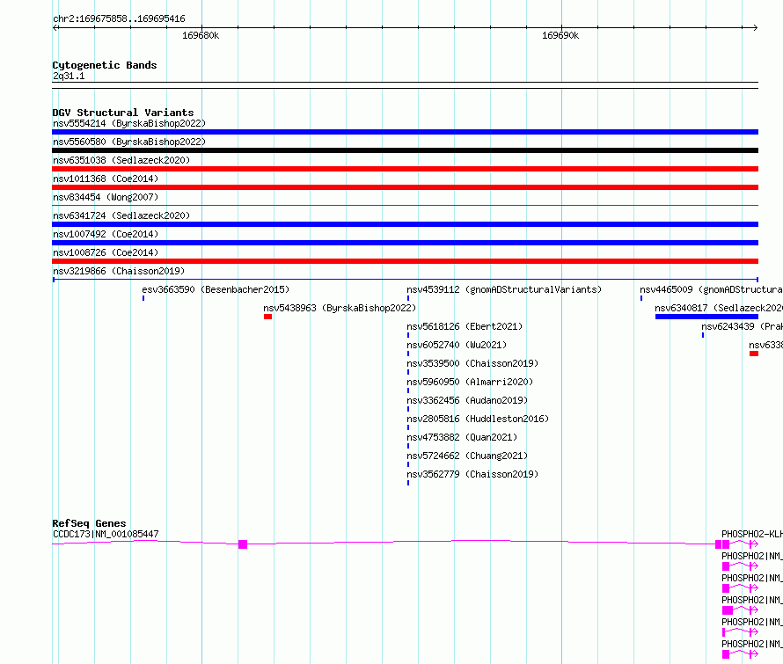Click the nsv5560580 (ByrskaBishop2022) label
This screenshot has width=783, height=664.
point(129,142)
